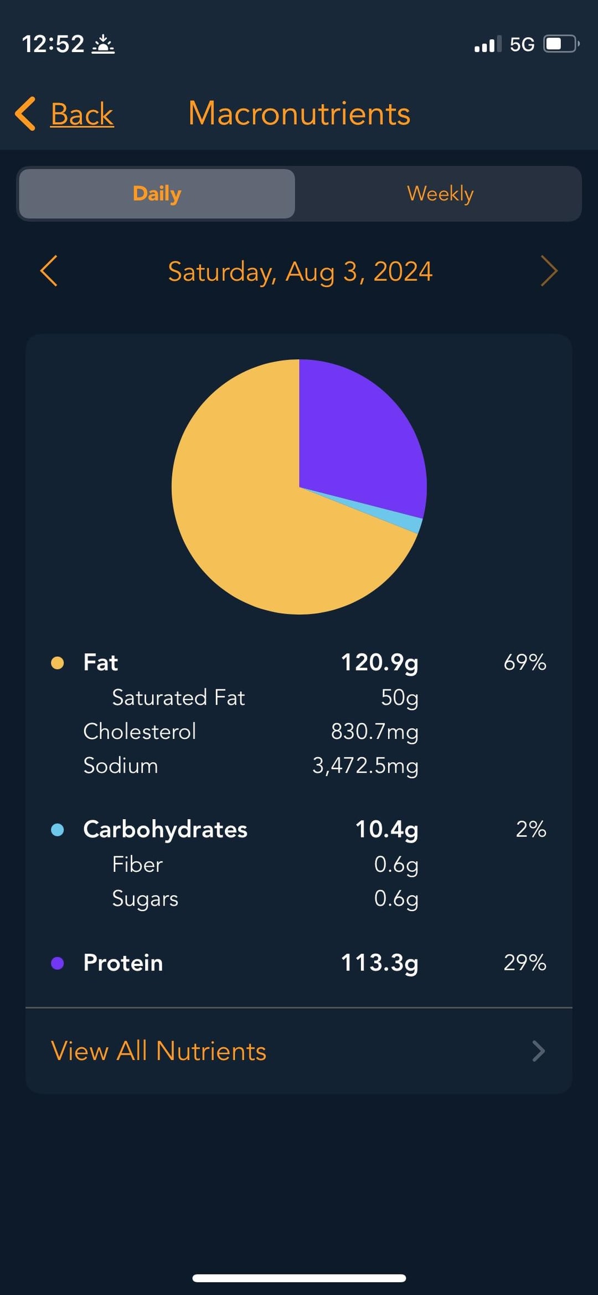Expand View All Nutrients chevron

coord(538,1051)
